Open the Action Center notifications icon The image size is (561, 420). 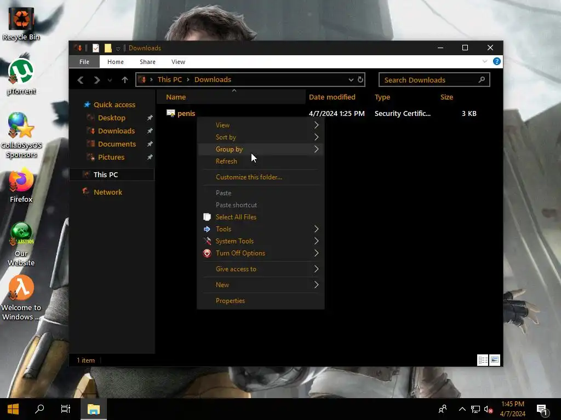[543, 410]
